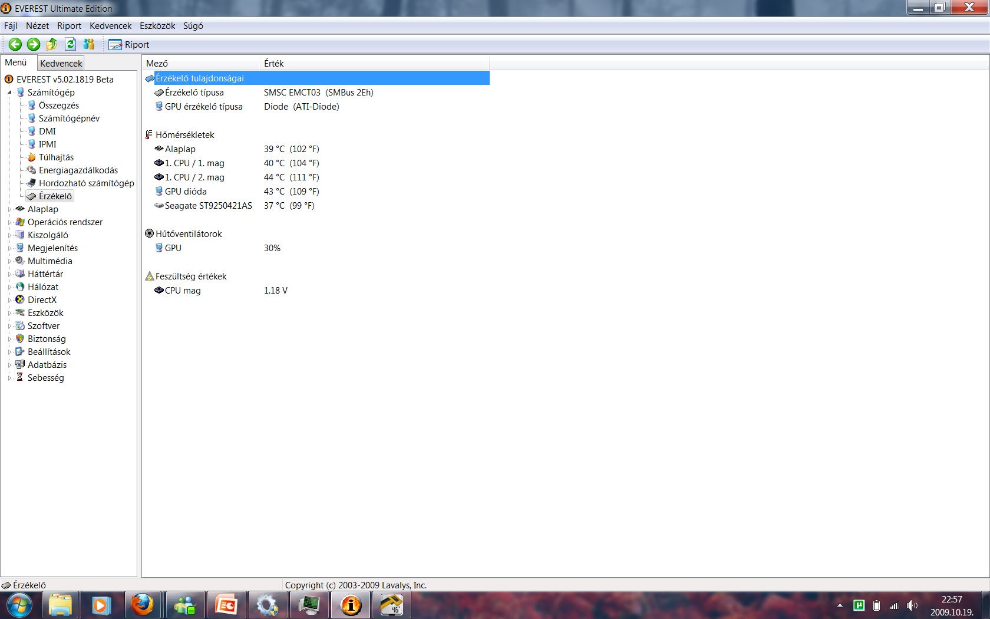Click the DirectX icon in tree
Viewport: 990px width, 619px height.
[20, 299]
